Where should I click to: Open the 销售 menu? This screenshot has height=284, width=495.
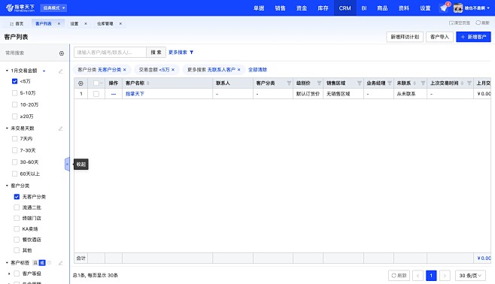click(x=280, y=8)
